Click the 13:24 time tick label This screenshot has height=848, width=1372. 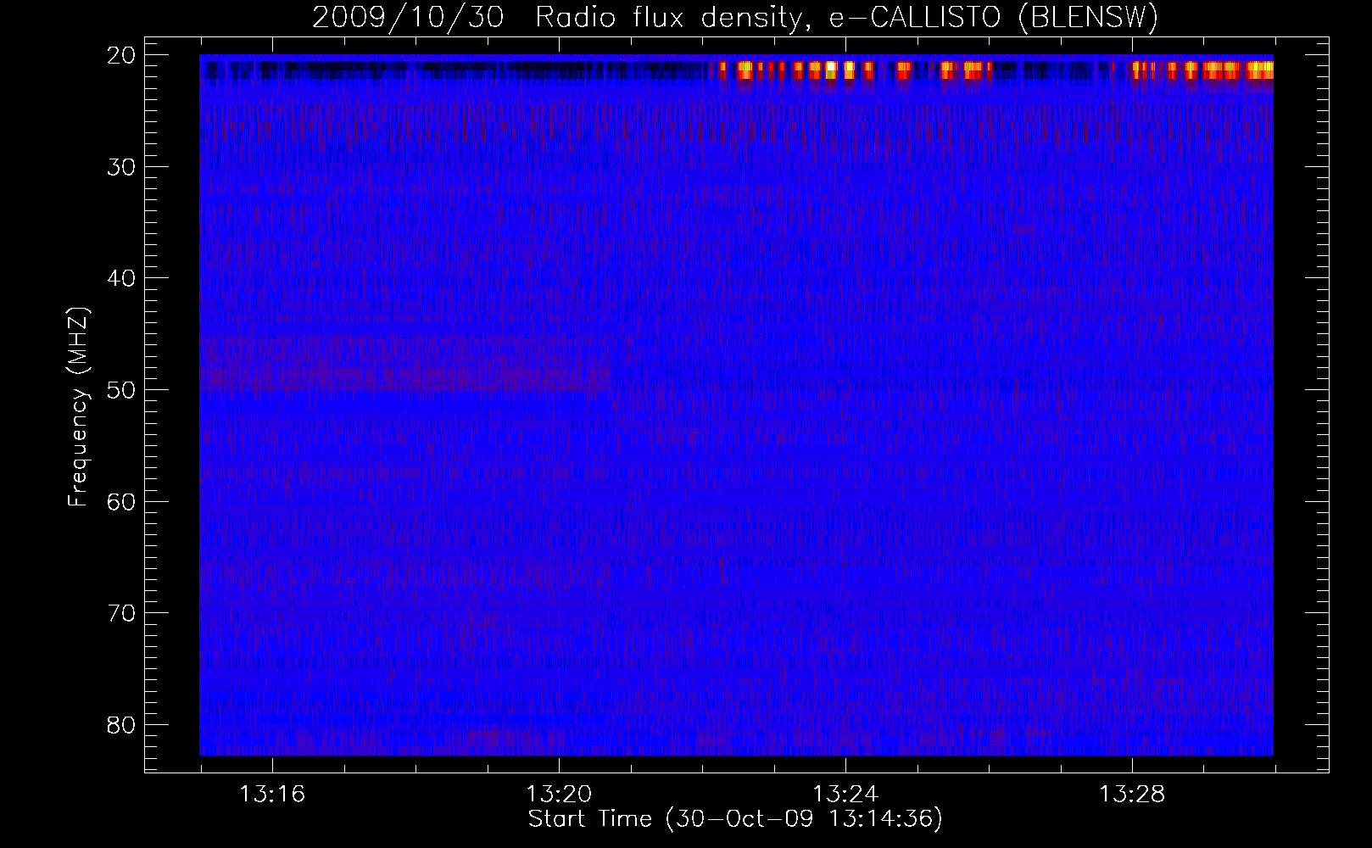[845, 795]
